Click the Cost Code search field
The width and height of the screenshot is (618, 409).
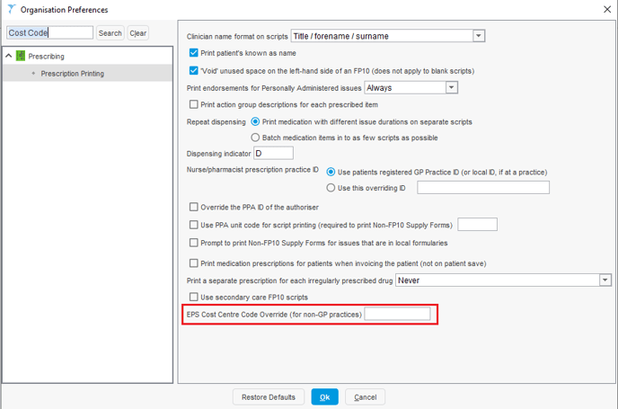tap(49, 33)
